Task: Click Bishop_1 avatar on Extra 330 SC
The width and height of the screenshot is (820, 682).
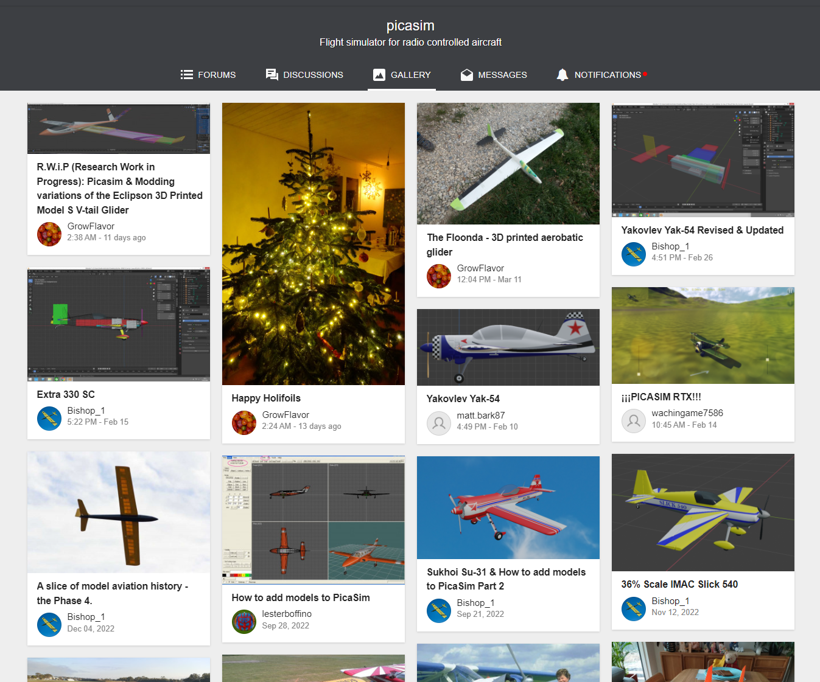Action: tap(49, 419)
